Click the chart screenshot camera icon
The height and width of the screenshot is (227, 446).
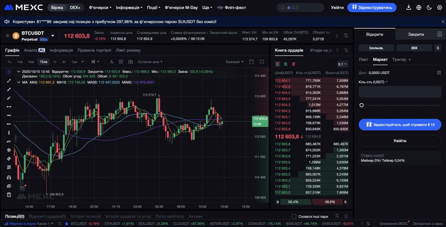[x=130, y=62]
